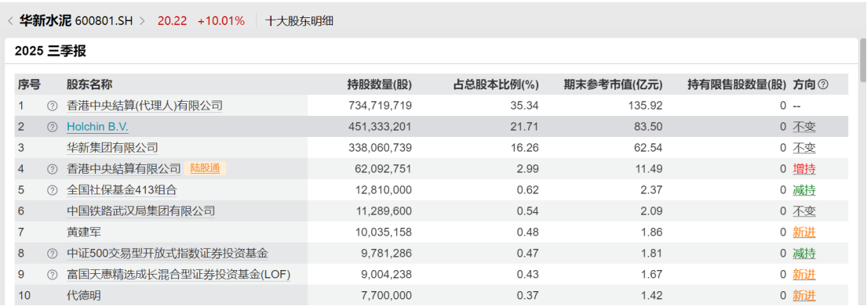The height and width of the screenshot is (306, 867).
Task: Click the price 20.22
Action: click(x=172, y=21)
